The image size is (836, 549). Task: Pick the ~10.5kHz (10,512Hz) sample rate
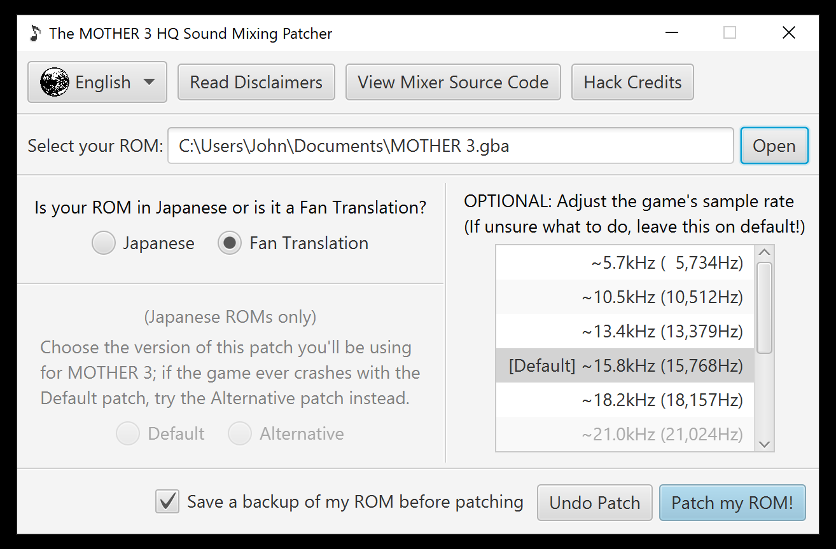click(x=625, y=297)
